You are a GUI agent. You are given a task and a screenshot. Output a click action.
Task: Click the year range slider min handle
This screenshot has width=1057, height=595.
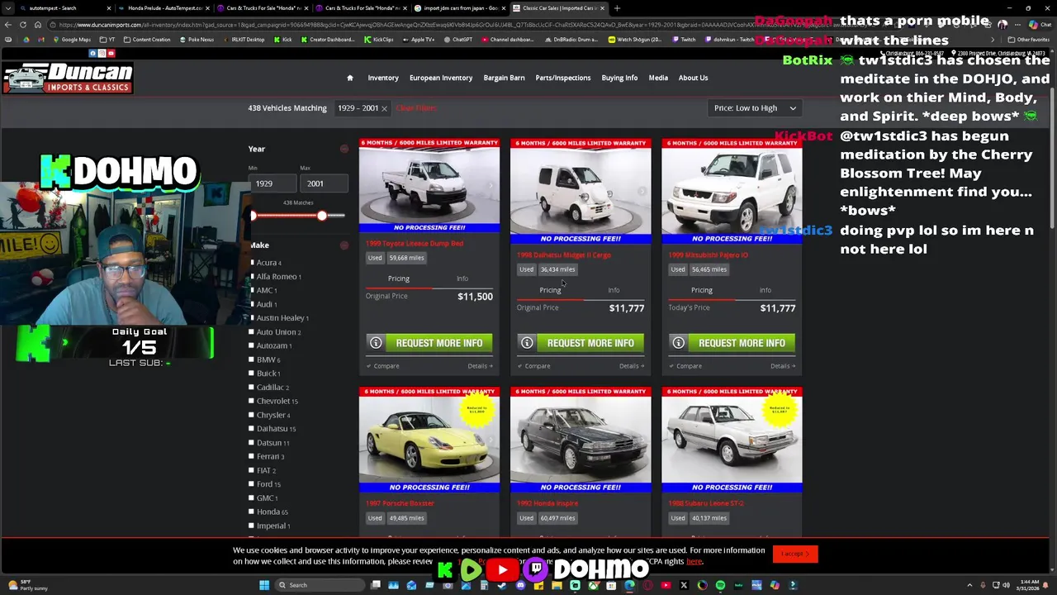(254, 216)
